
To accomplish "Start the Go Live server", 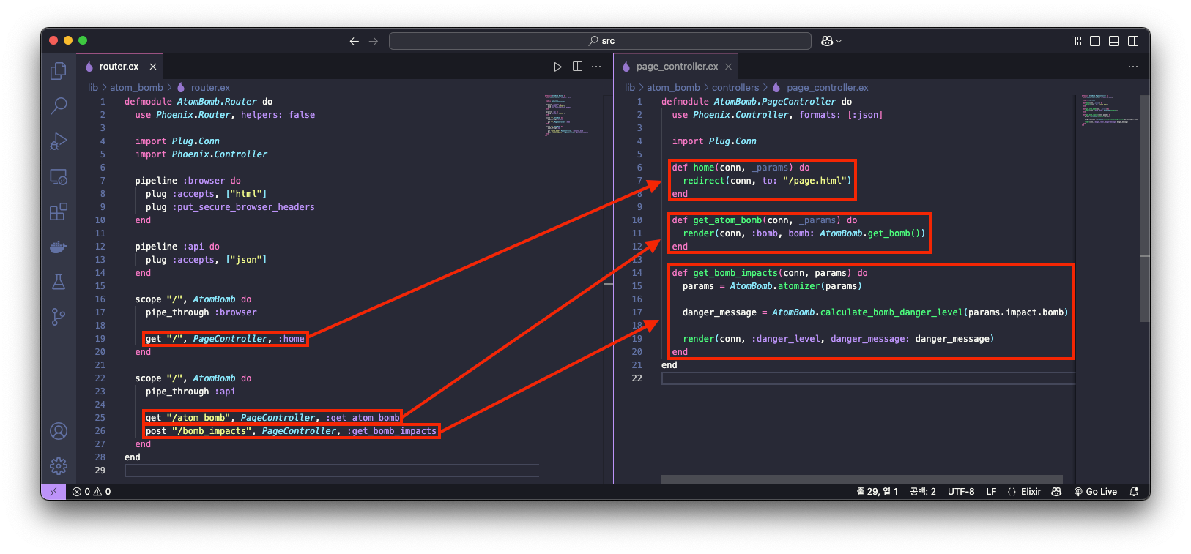I will click(1096, 492).
